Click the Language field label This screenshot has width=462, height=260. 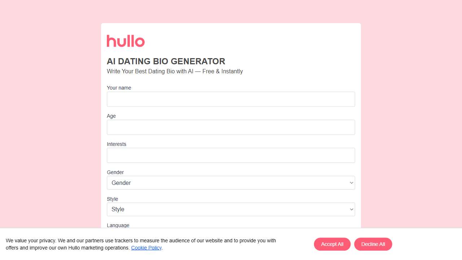(118, 225)
